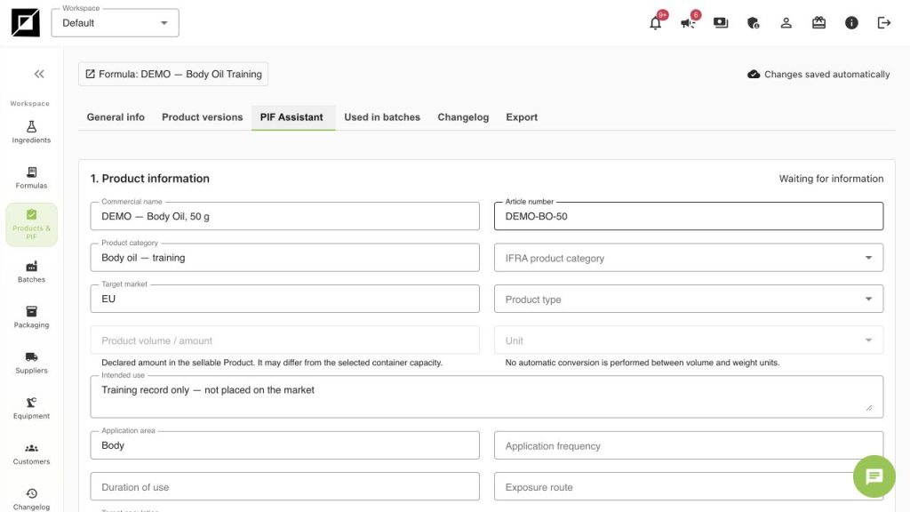This screenshot has width=910, height=512.
Task: Open the user profile icon
Action: pos(786,22)
